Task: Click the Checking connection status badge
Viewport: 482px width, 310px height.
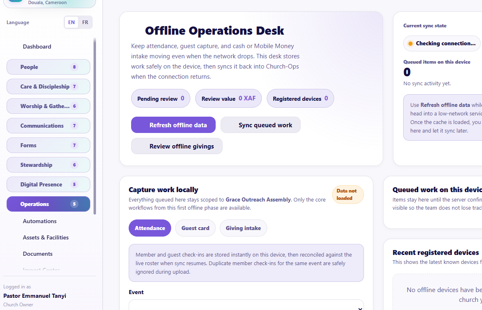Action: pos(442,44)
